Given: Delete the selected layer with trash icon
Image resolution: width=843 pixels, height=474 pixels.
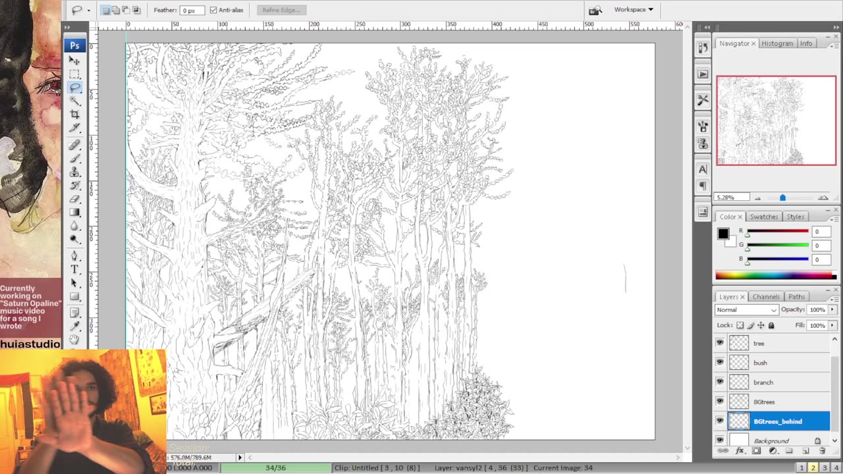Looking at the screenshot, I should (x=822, y=451).
